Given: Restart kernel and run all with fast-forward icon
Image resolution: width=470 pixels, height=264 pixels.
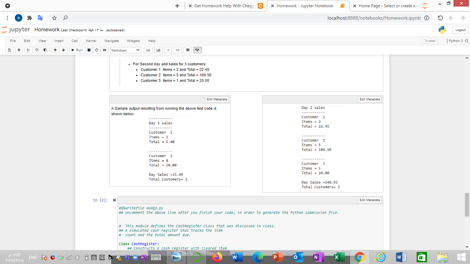Looking at the screenshot, I should 105,50.
